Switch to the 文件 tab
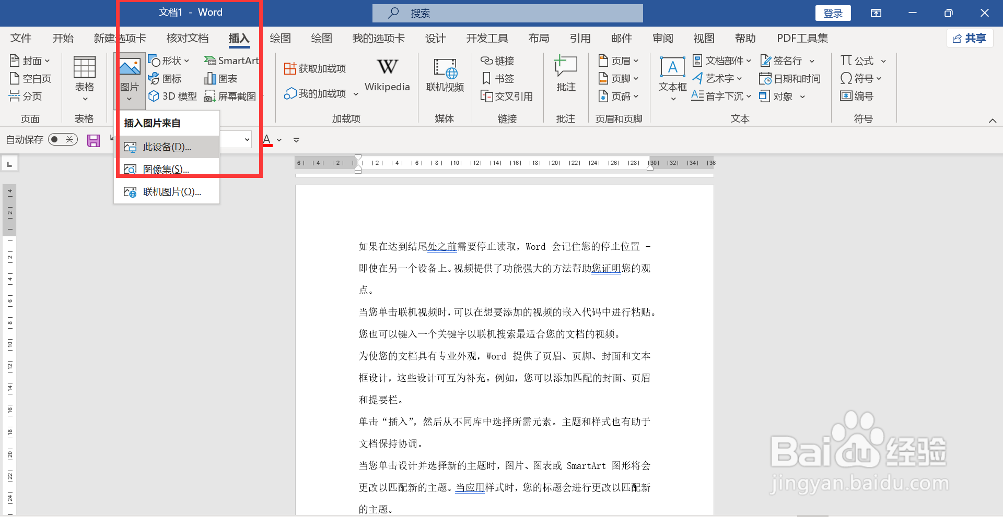 click(x=21, y=39)
